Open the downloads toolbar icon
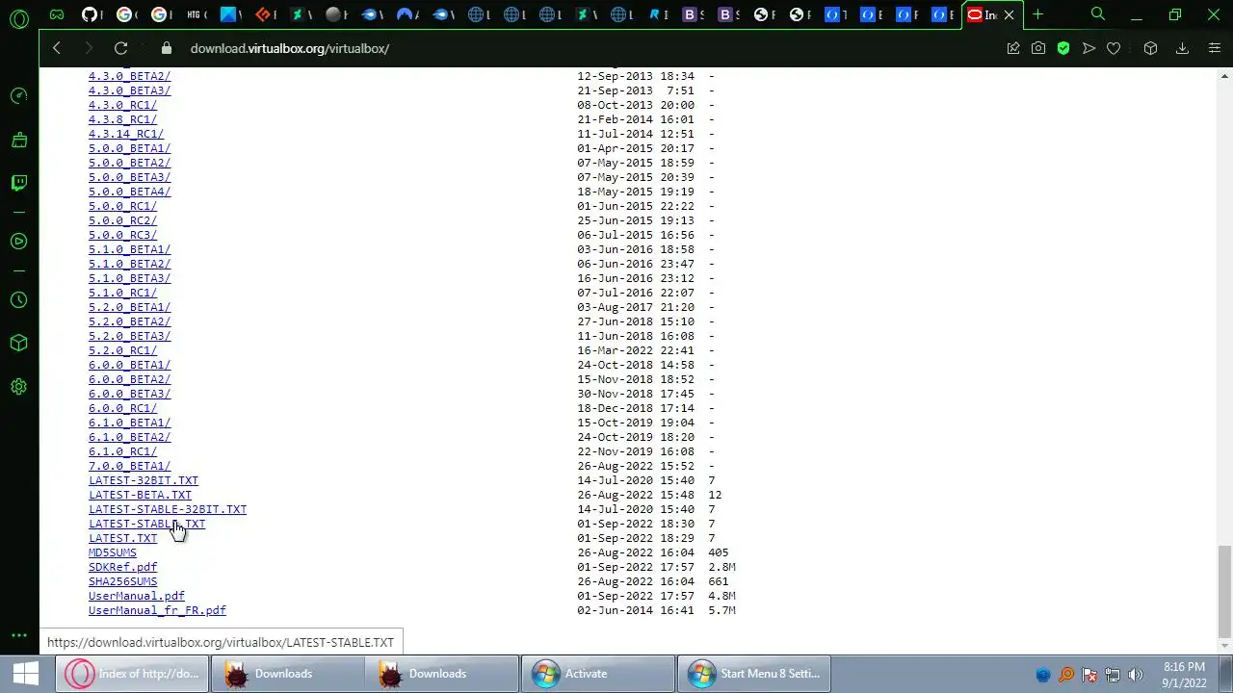This screenshot has height=693, width=1233. coord(1182,48)
